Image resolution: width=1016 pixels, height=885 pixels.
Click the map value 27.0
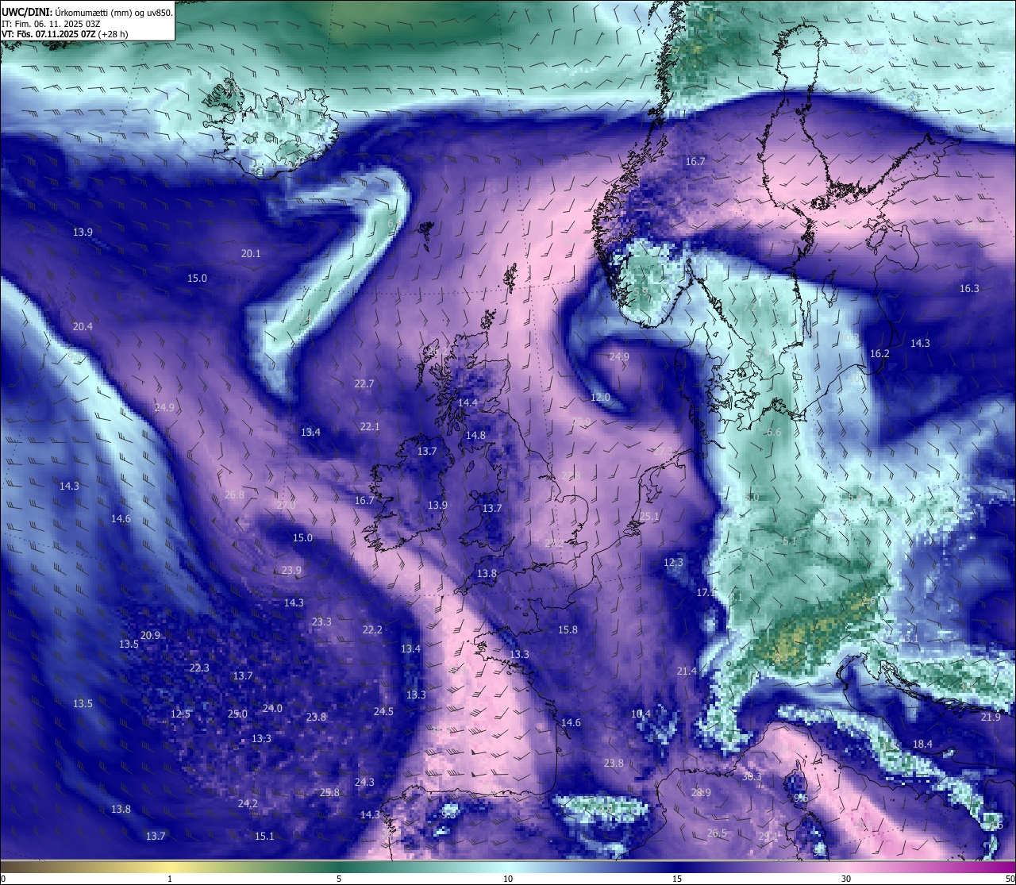tap(286, 506)
